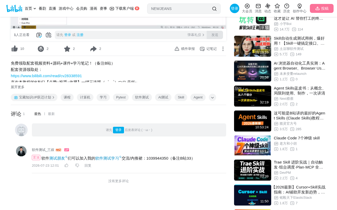
Task: Sort comments by 最新
Action: pyautogui.click(x=51, y=114)
